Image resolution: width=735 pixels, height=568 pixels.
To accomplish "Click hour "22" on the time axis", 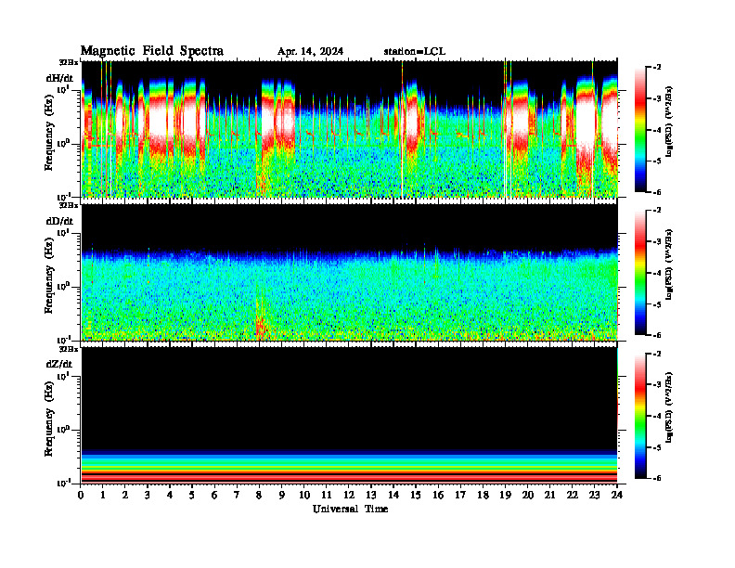I will tap(573, 495).
